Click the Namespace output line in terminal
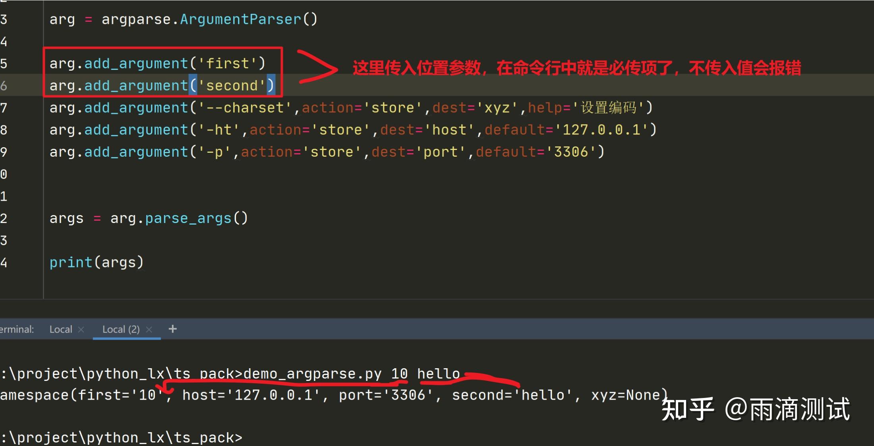Screen dimensions: 874x446 [x=278, y=394]
